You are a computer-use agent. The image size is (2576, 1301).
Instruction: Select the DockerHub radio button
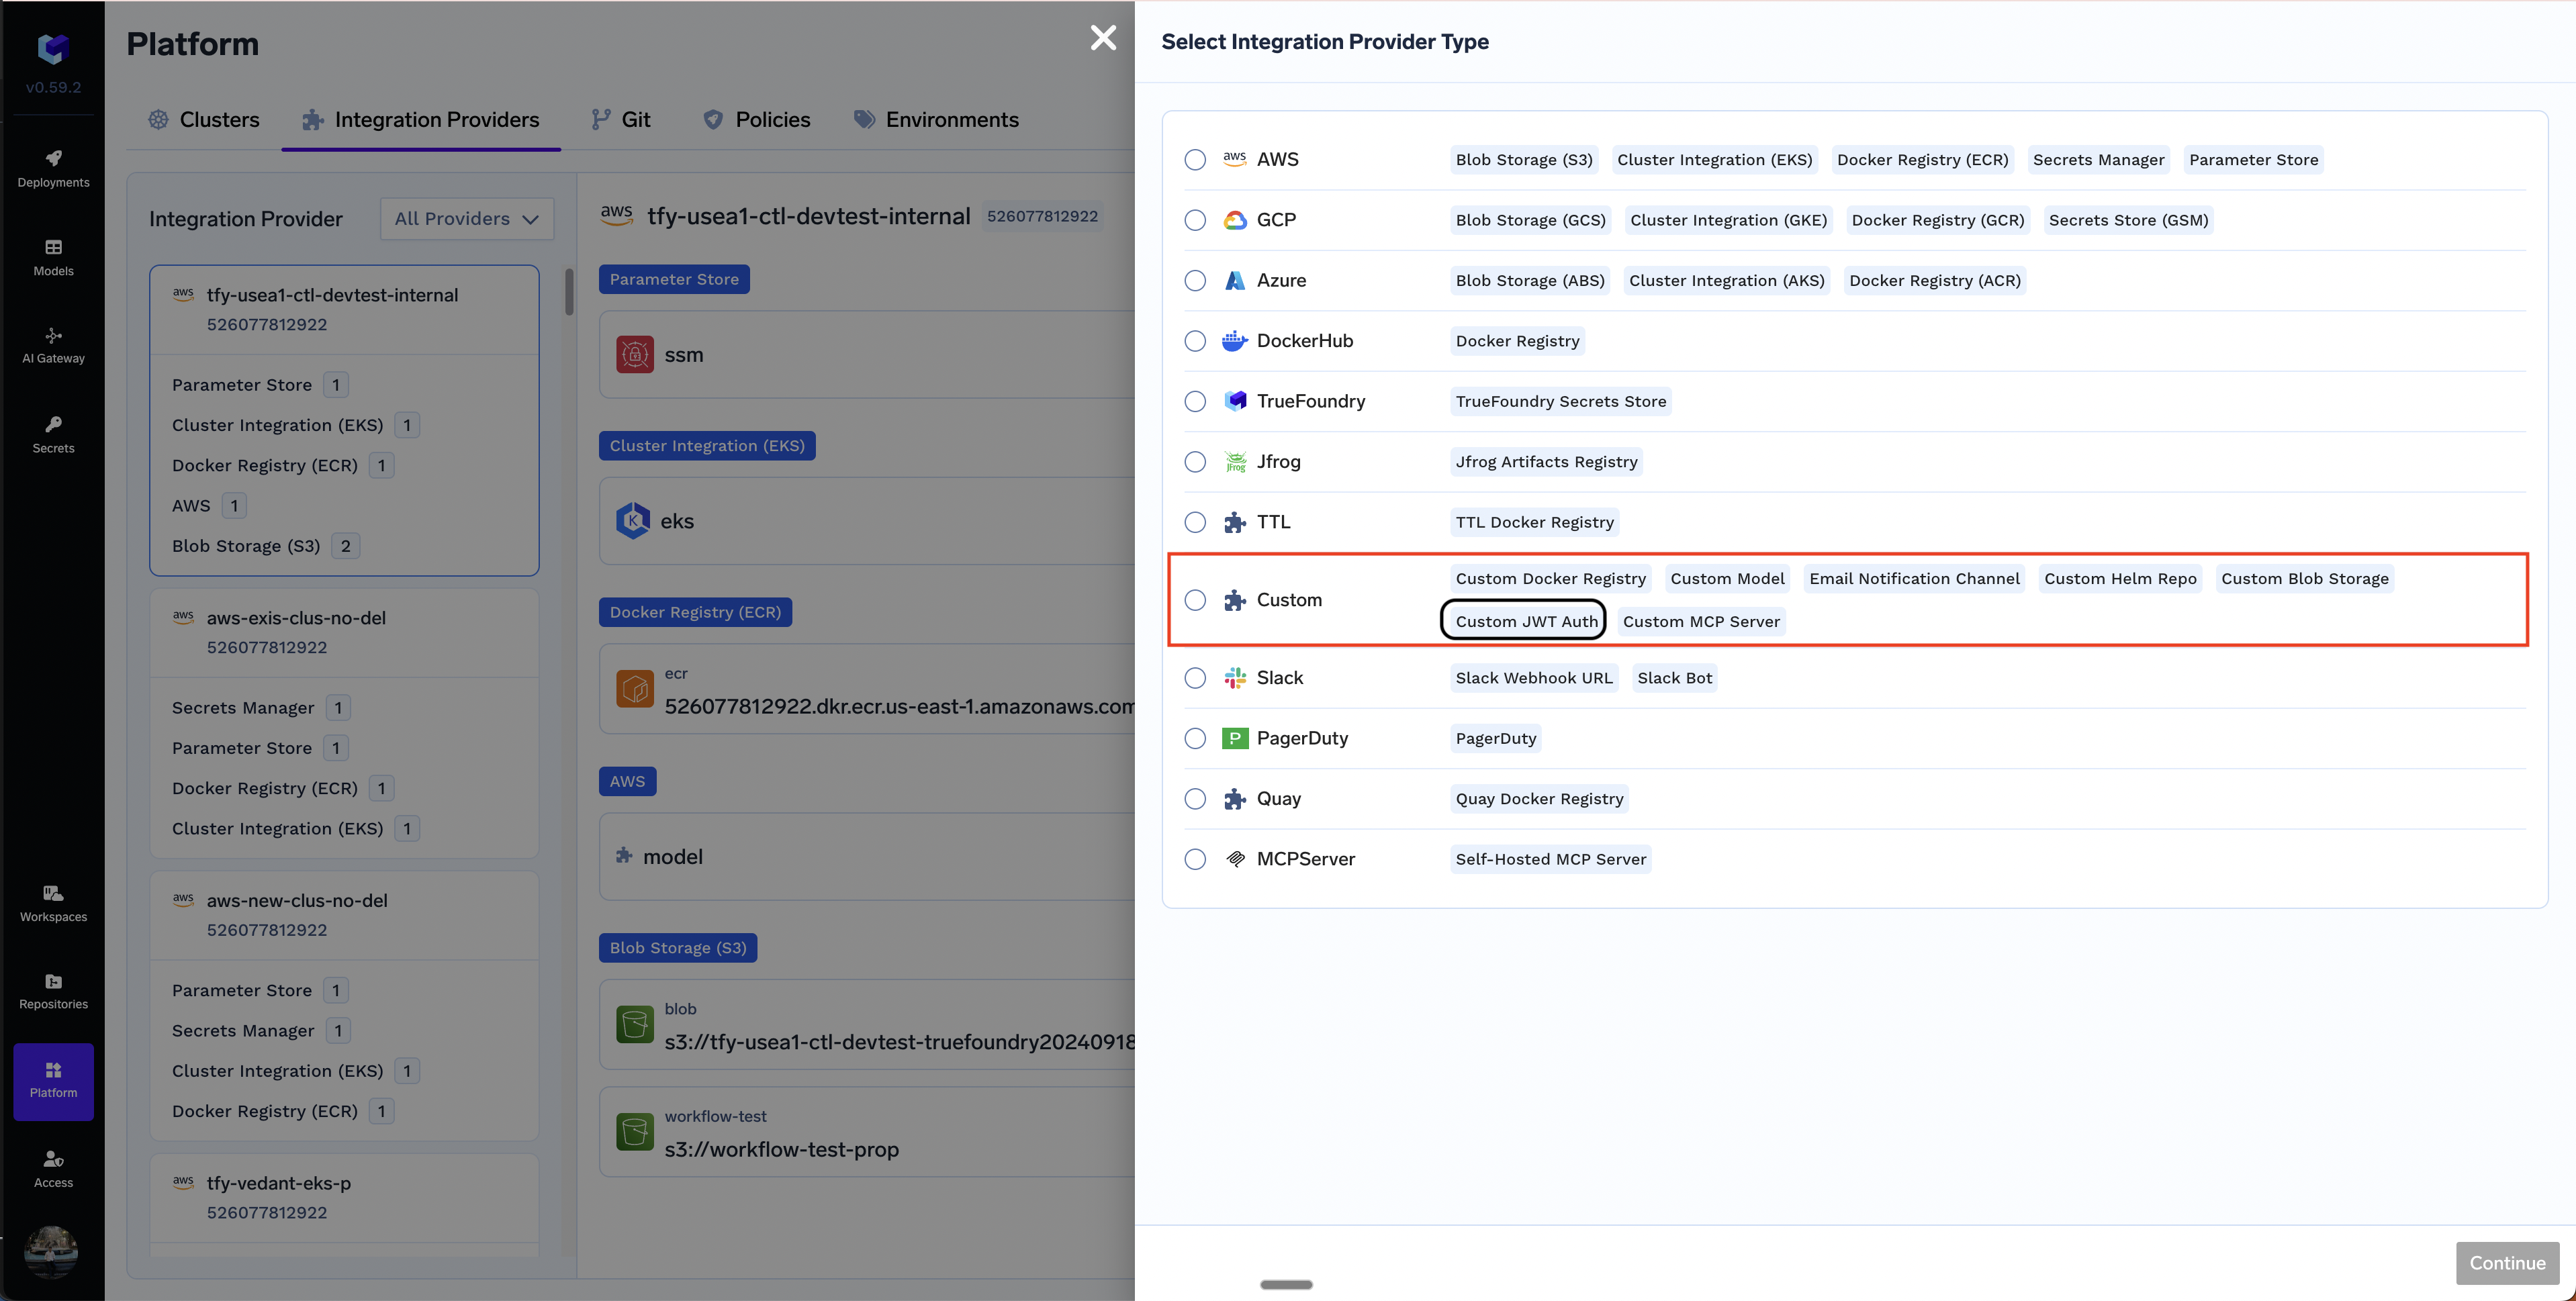pos(1195,341)
